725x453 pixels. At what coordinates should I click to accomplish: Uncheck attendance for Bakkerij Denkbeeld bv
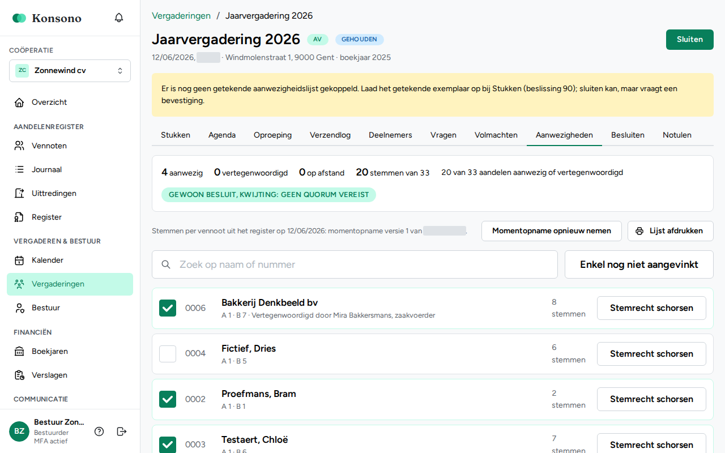(168, 308)
